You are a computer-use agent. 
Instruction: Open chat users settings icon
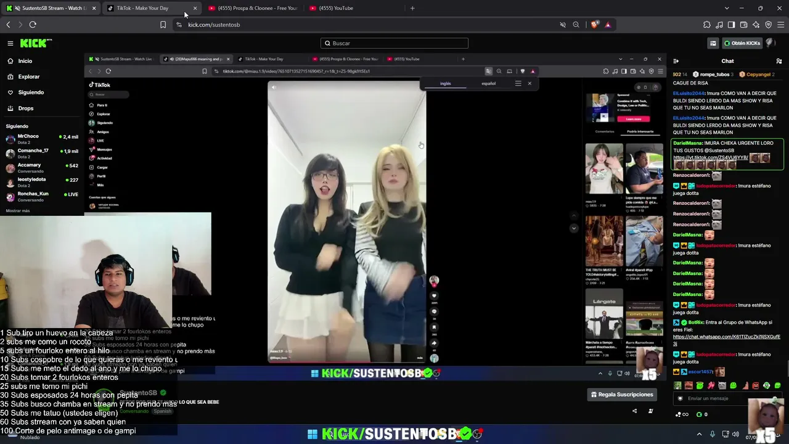779,61
